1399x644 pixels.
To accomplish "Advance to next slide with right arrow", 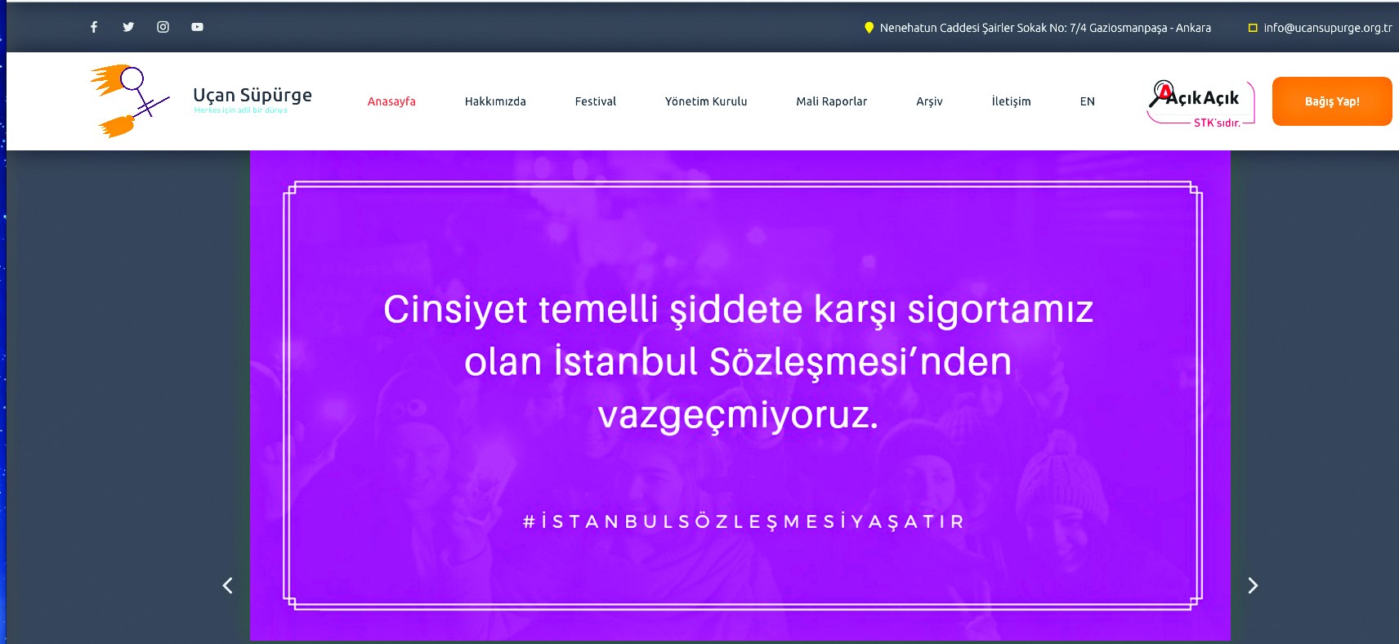I will pos(1253,585).
